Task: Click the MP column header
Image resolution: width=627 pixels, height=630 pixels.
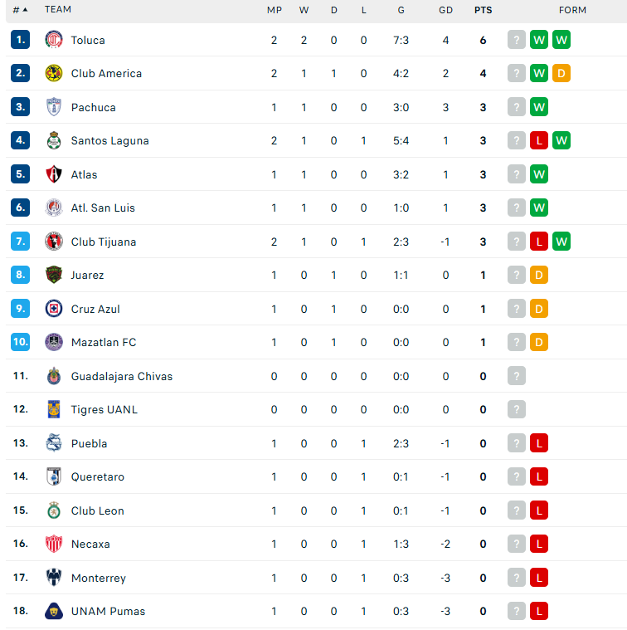Action: 275,10
